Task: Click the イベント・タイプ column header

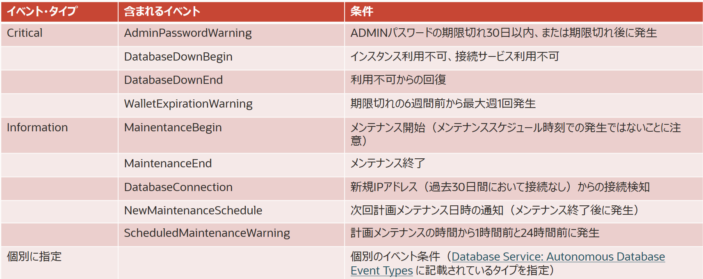Action: click(x=42, y=11)
